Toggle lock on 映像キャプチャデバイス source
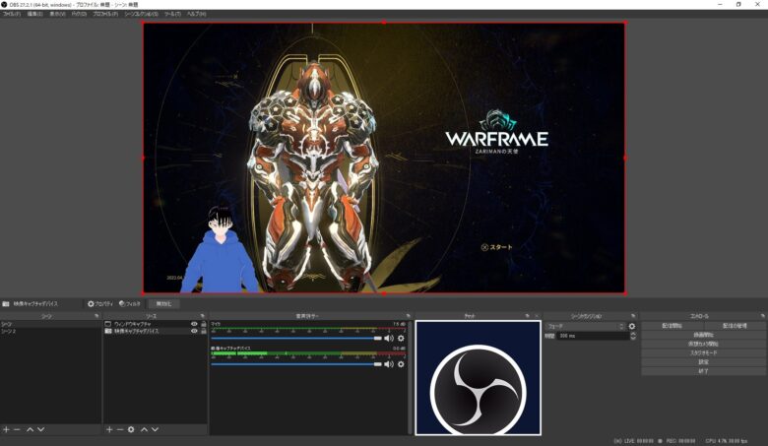The width and height of the screenshot is (768, 446). point(203,332)
